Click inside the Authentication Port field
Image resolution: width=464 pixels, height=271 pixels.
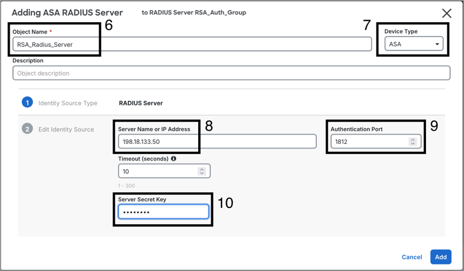click(x=369, y=141)
